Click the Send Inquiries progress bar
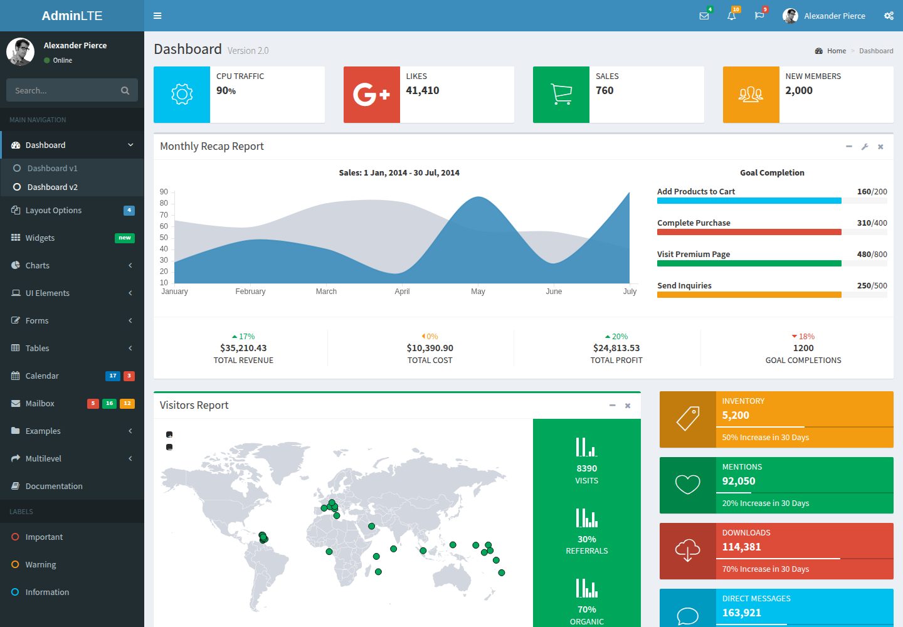The height and width of the screenshot is (627, 903). [772, 295]
